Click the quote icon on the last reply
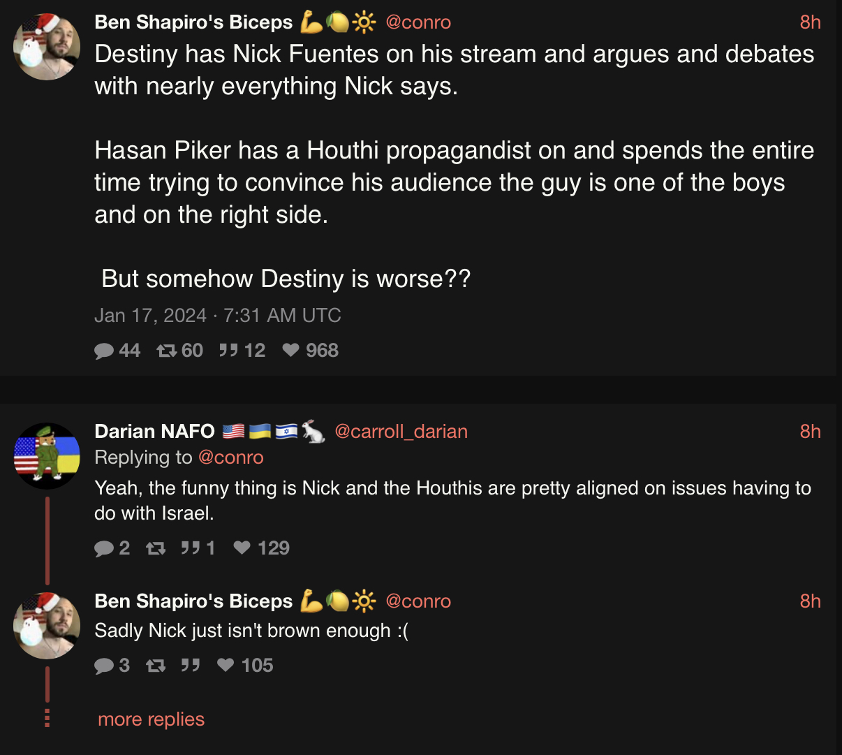Viewport: 842px width, 755px height. tap(190, 665)
